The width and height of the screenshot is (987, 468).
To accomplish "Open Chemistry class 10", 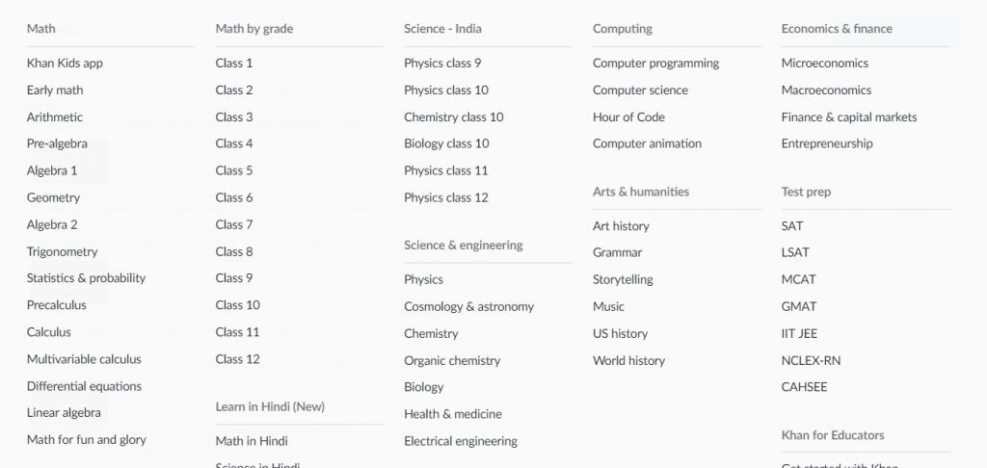I will (x=453, y=117).
